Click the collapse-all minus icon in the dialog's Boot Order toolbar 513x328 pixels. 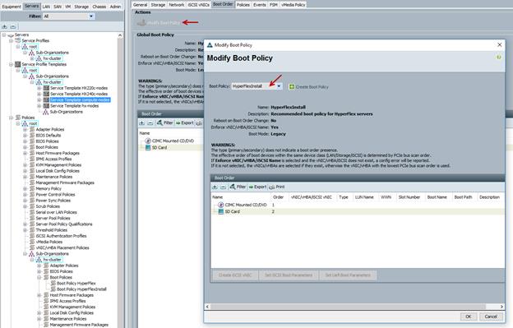pyautogui.click(x=223, y=187)
